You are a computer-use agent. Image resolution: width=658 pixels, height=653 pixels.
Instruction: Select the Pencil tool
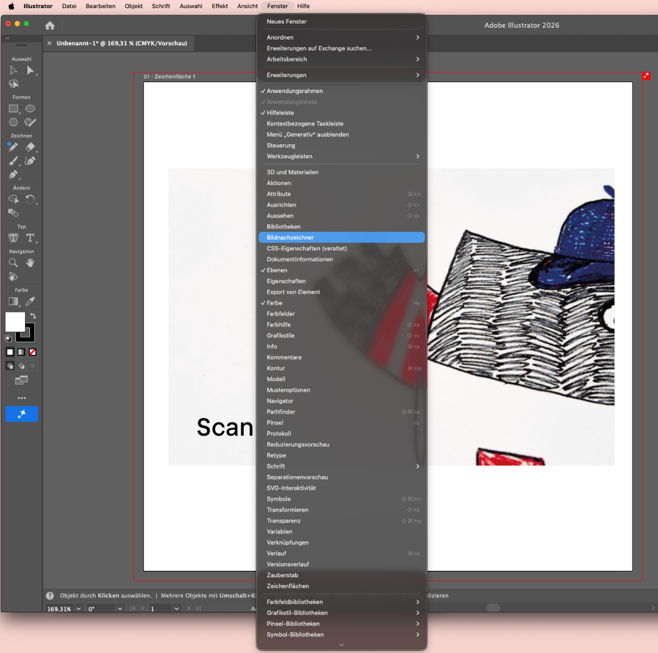click(x=13, y=147)
